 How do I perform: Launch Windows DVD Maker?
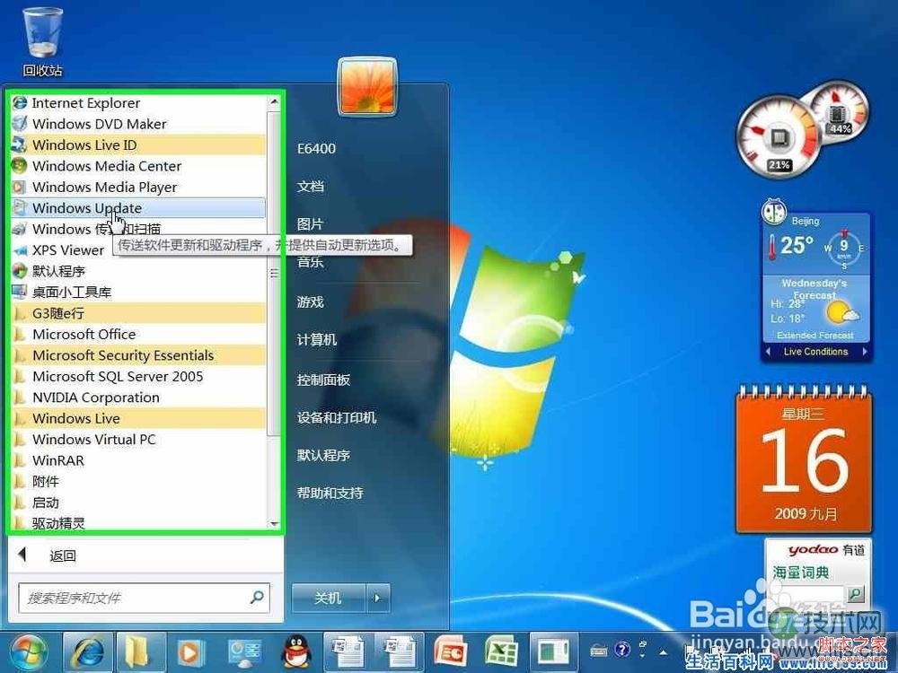(x=99, y=124)
